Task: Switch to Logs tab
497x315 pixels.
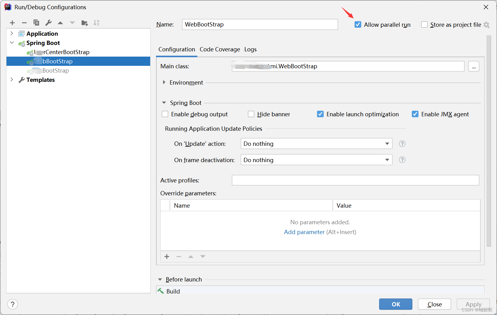Action: coord(251,49)
